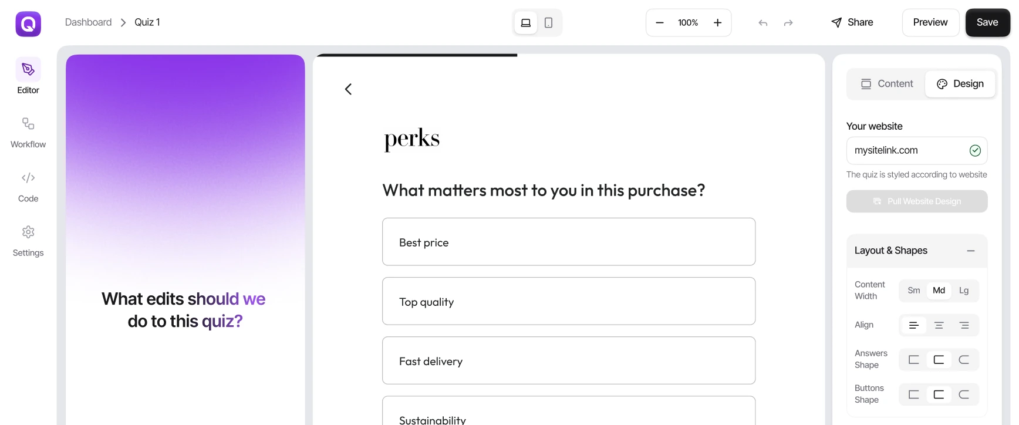Save the quiz
Screen dimensions: 1019x425
click(x=987, y=22)
